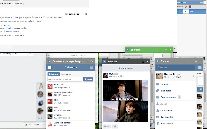Open mail envelope icon in Спільноти header
The height and width of the screenshot is (129, 207).
pyautogui.click(x=91, y=67)
